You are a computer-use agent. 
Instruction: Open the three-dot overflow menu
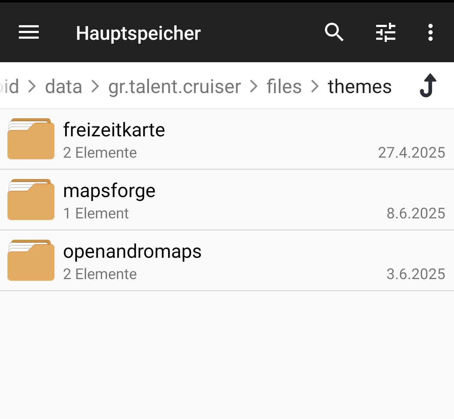431,33
